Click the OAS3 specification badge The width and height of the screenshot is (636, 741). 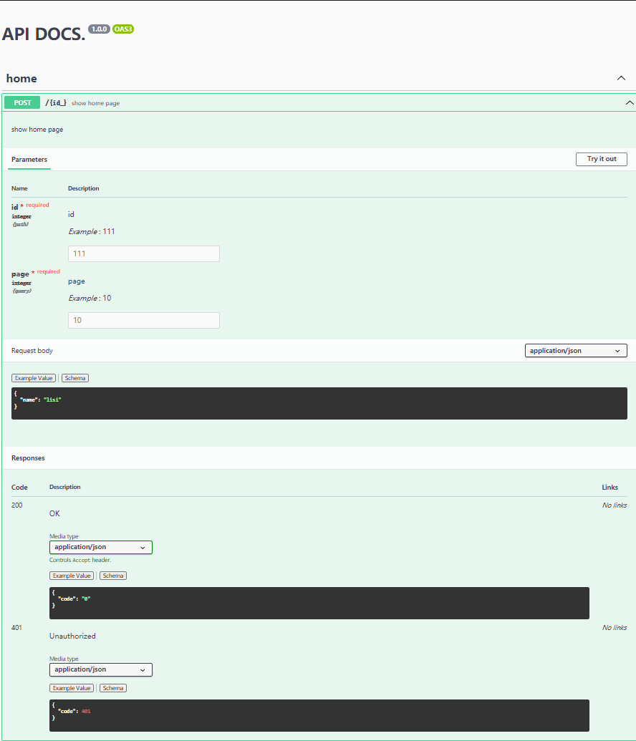[x=123, y=30]
